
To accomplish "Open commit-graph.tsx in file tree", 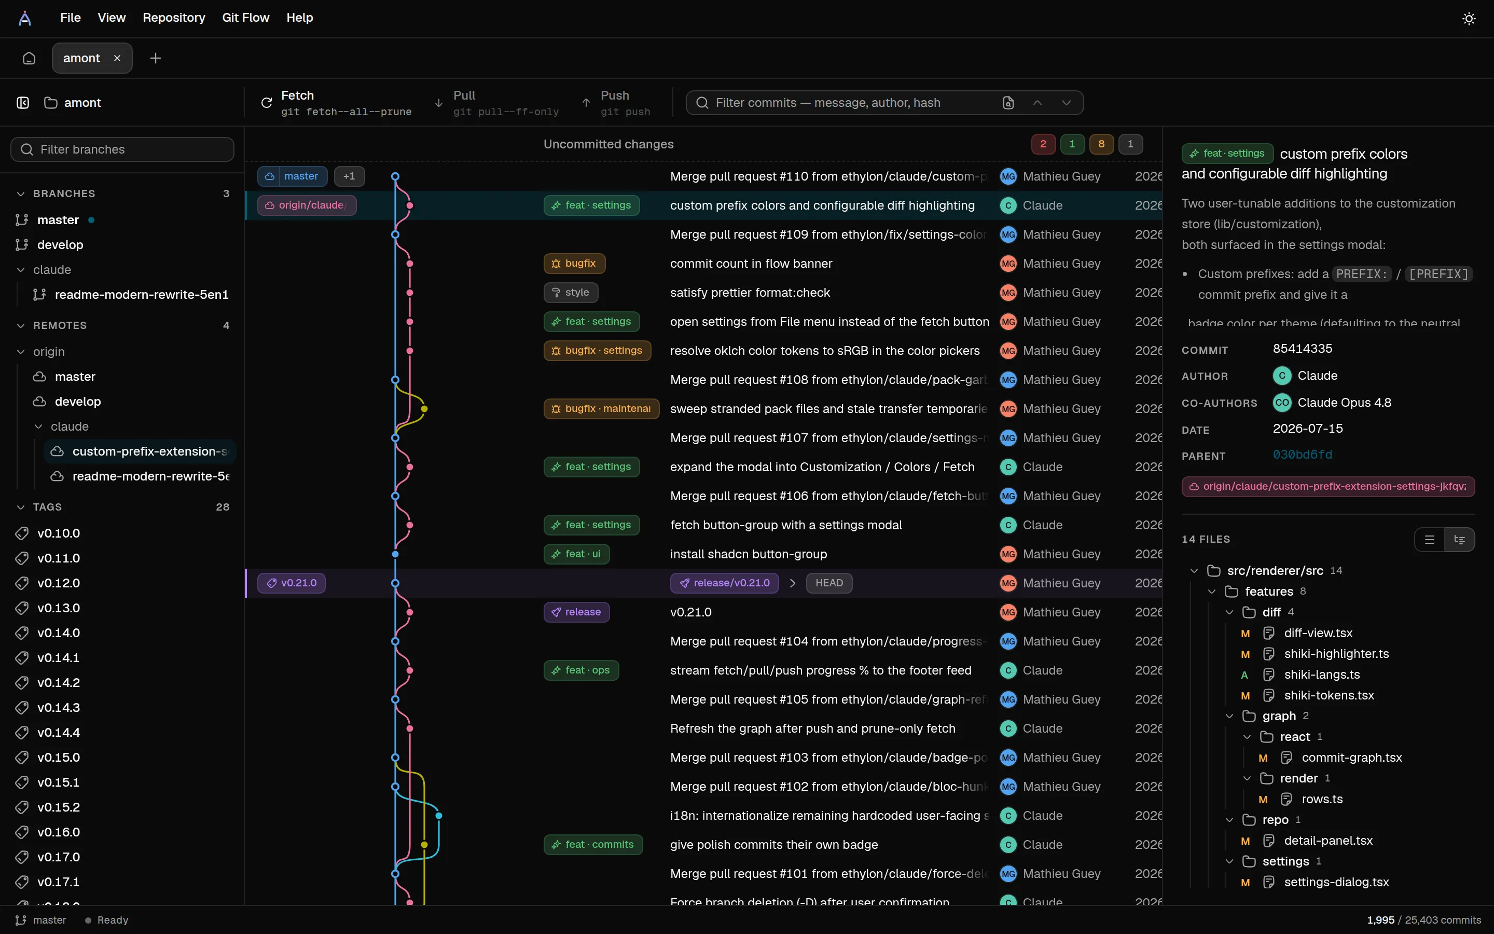I will pos(1351,758).
